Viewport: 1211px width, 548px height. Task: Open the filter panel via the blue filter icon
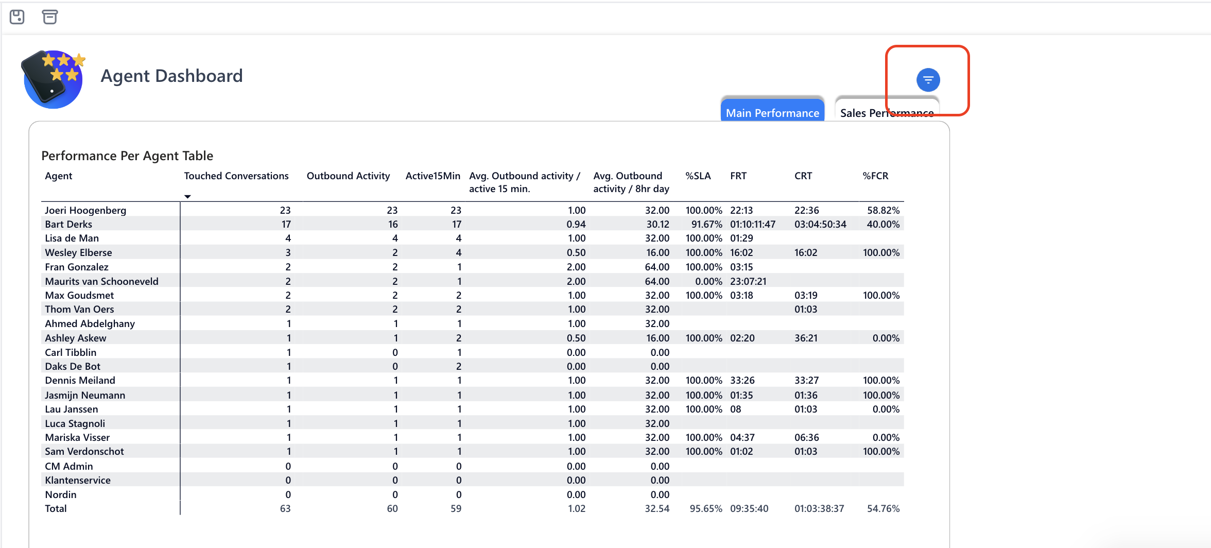pyautogui.click(x=927, y=80)
